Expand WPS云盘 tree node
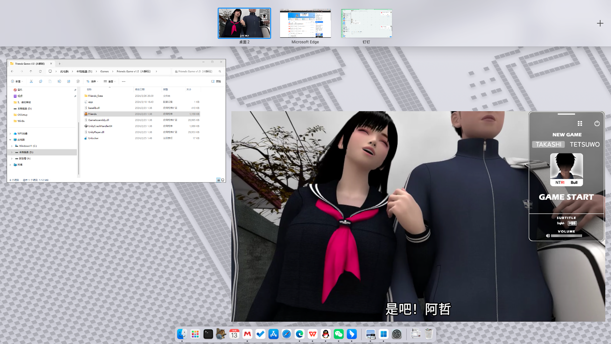The height and width of the screenshot is (344, 611). point(10,133)
